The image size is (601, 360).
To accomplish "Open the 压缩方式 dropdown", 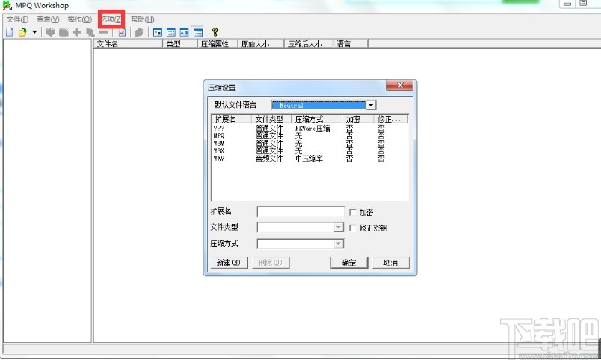I will pos(339,244).
